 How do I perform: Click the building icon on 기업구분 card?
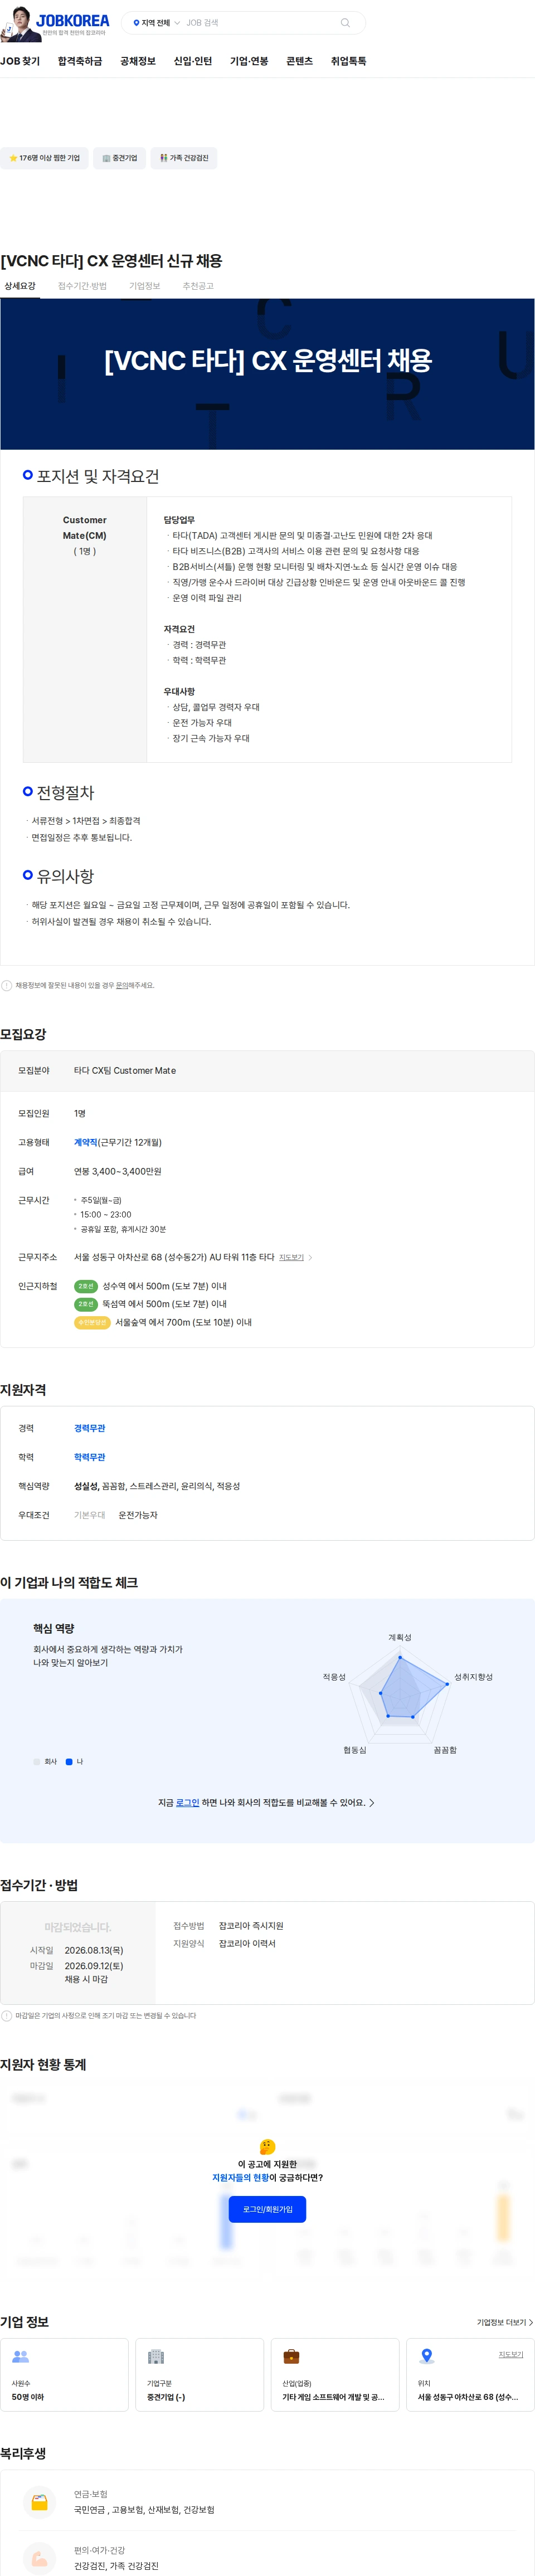155,2357
